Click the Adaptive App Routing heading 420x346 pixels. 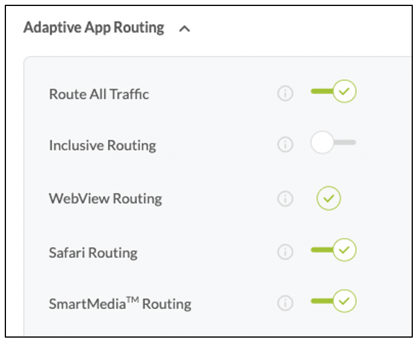pos(94,28)
